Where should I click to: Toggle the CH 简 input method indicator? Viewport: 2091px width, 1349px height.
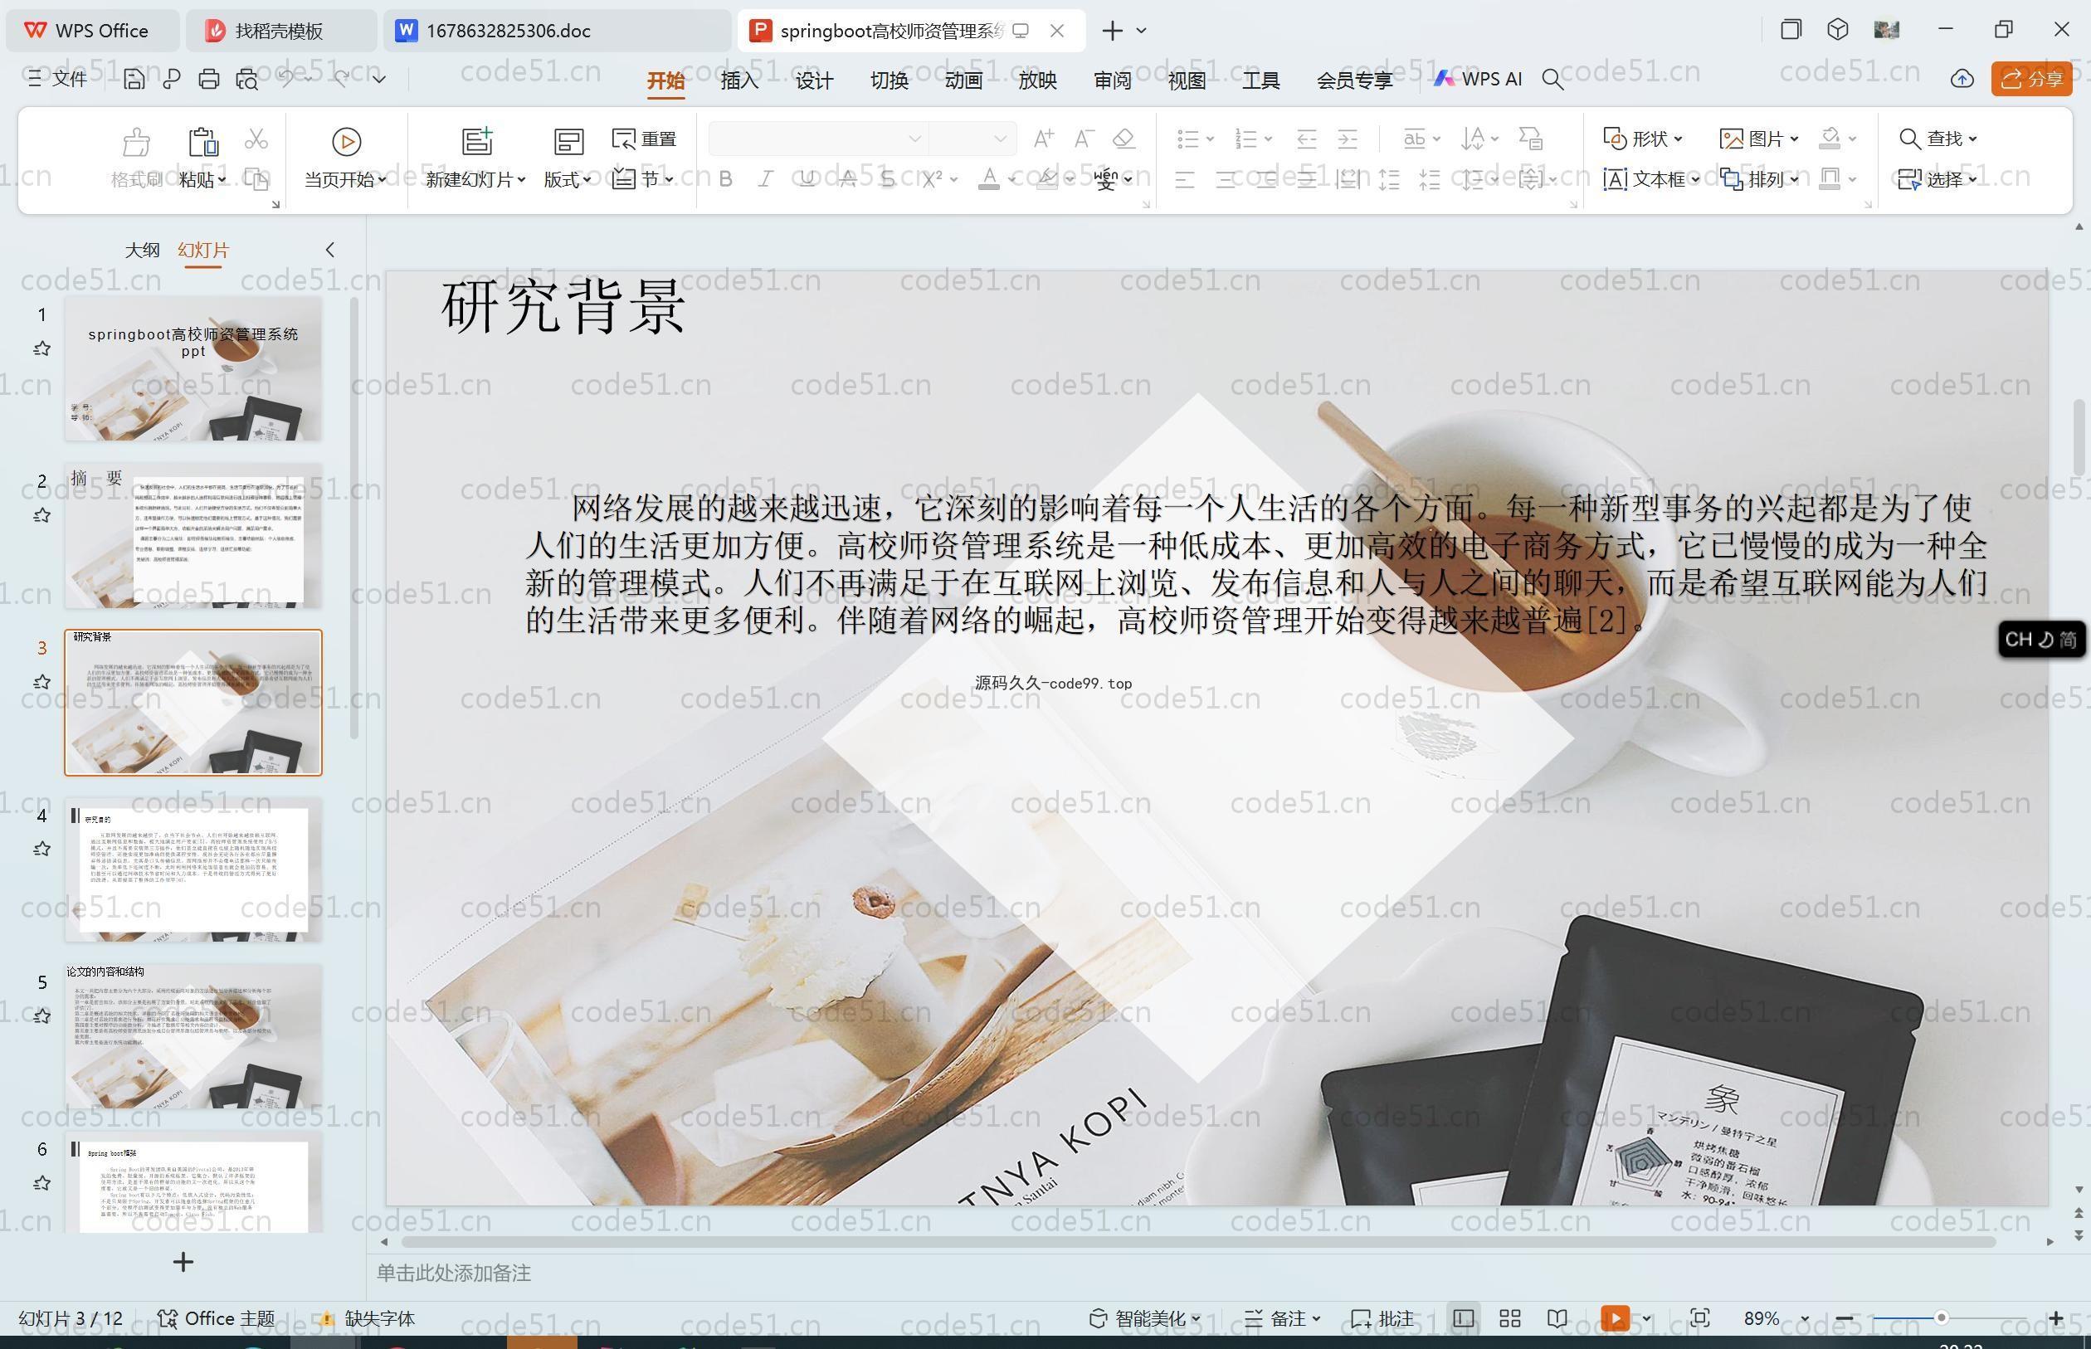(2041, 640)
